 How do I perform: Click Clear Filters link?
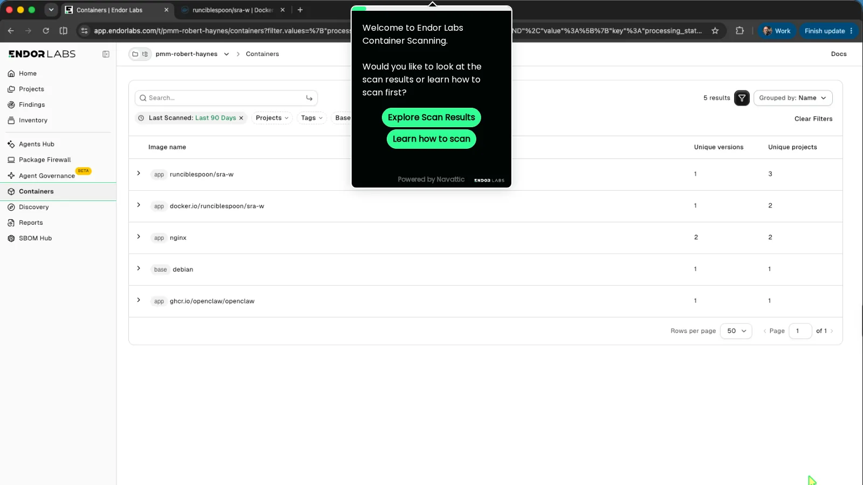click(813, 119)
